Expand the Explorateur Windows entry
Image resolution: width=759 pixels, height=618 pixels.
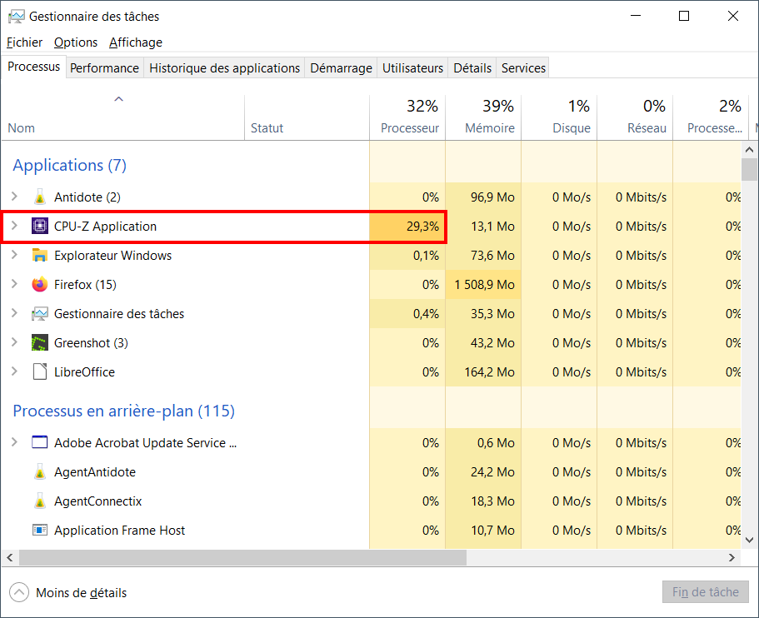[14, 255]
